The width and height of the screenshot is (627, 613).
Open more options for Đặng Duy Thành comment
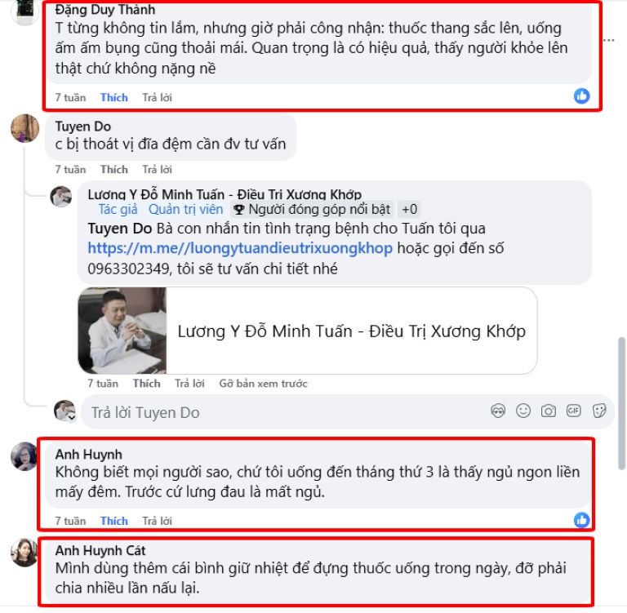click(x=609, y=40)
